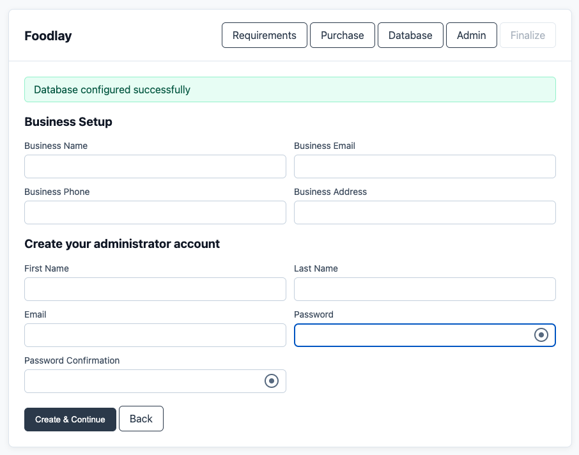Click inside the Business Address field

[x=424, y=212]
